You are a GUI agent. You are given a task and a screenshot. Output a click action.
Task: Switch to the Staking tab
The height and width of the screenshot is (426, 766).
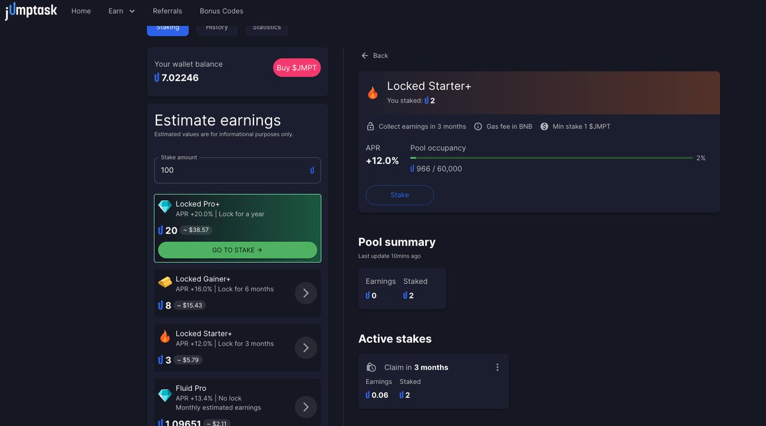click(x=168, y=28)
